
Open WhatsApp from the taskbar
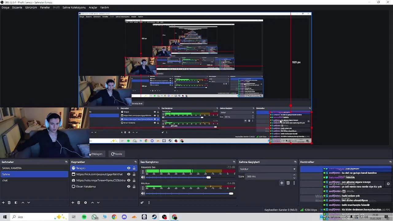coord(95,217)
